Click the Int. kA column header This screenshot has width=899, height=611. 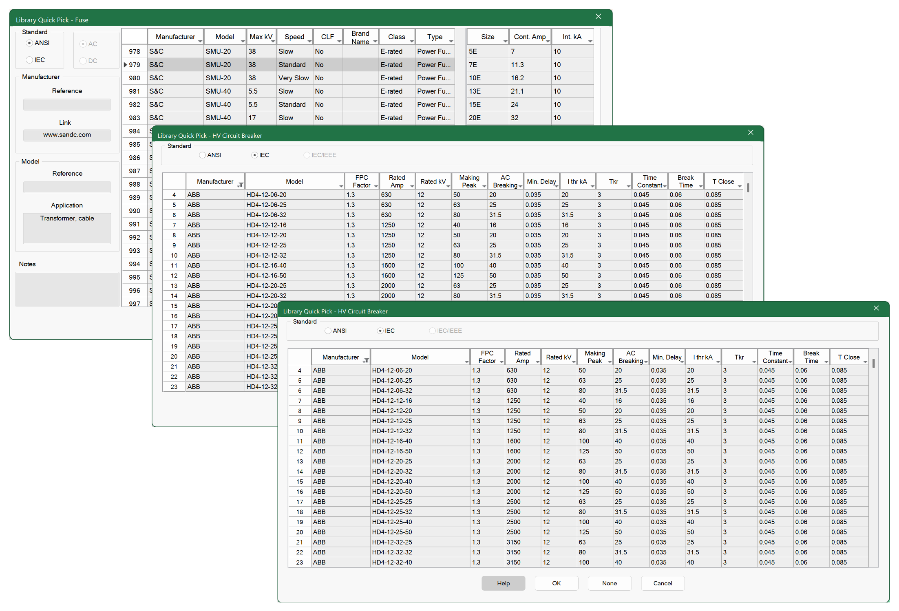point(572,37)
